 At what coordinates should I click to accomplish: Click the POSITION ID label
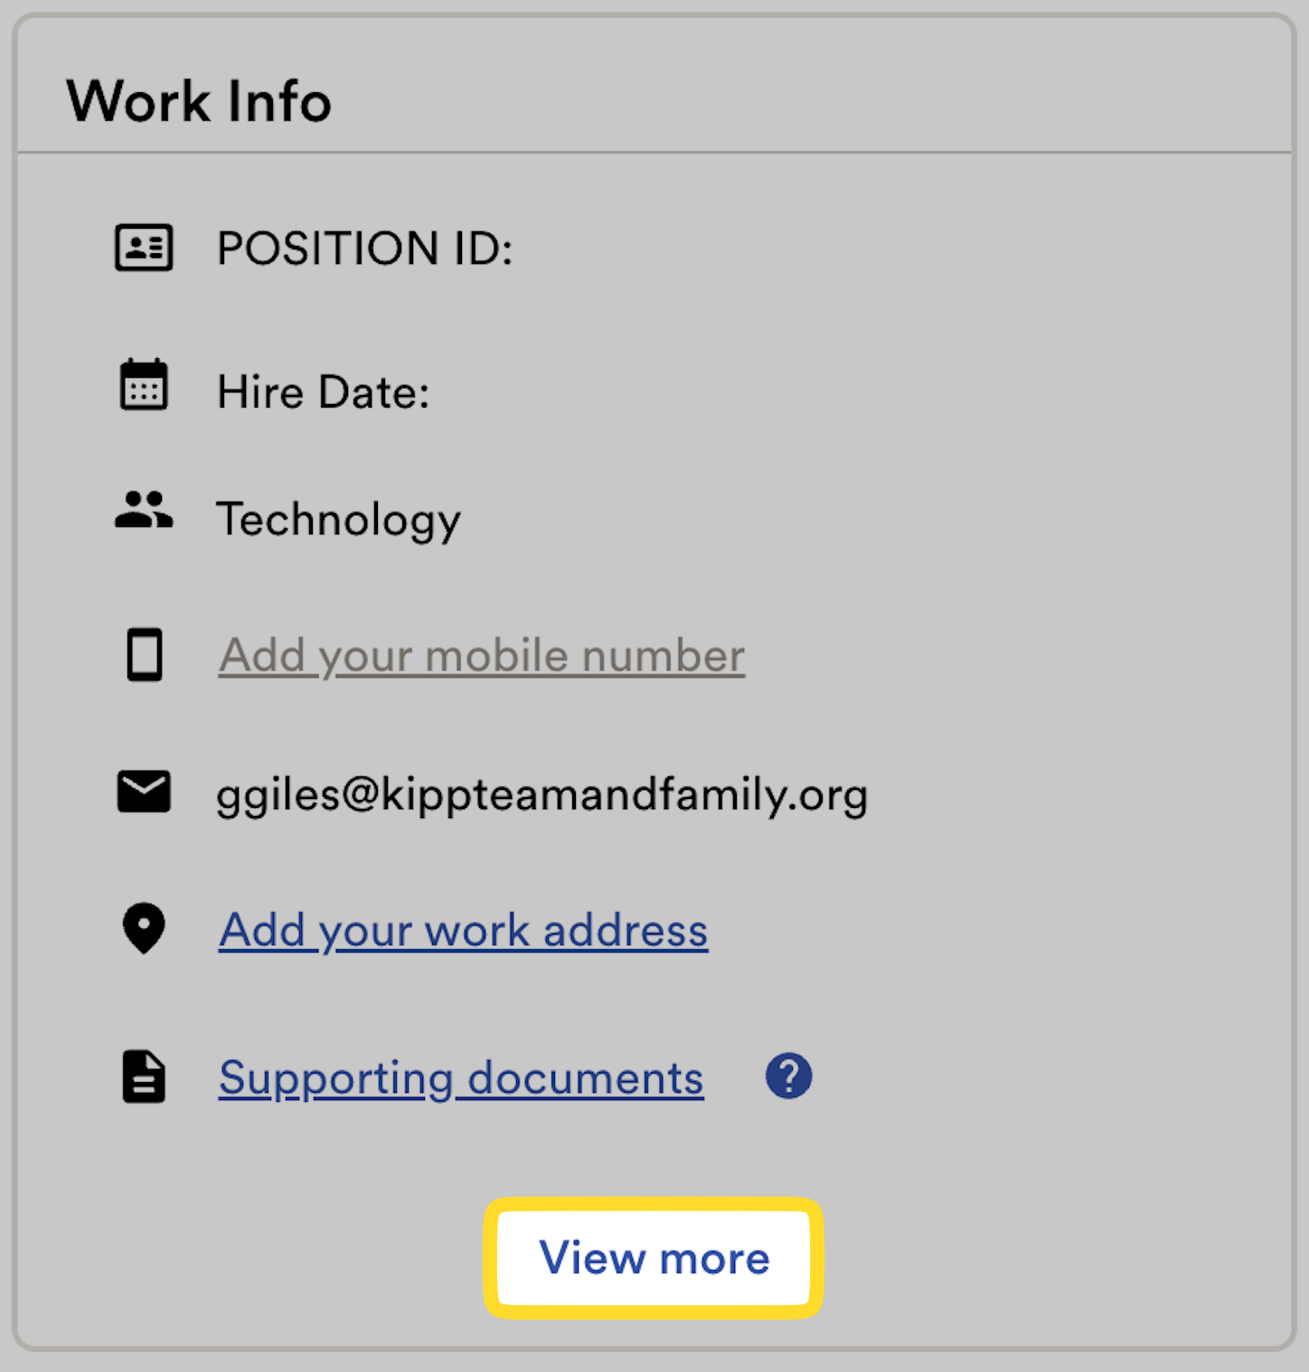[x=365, y=248]
